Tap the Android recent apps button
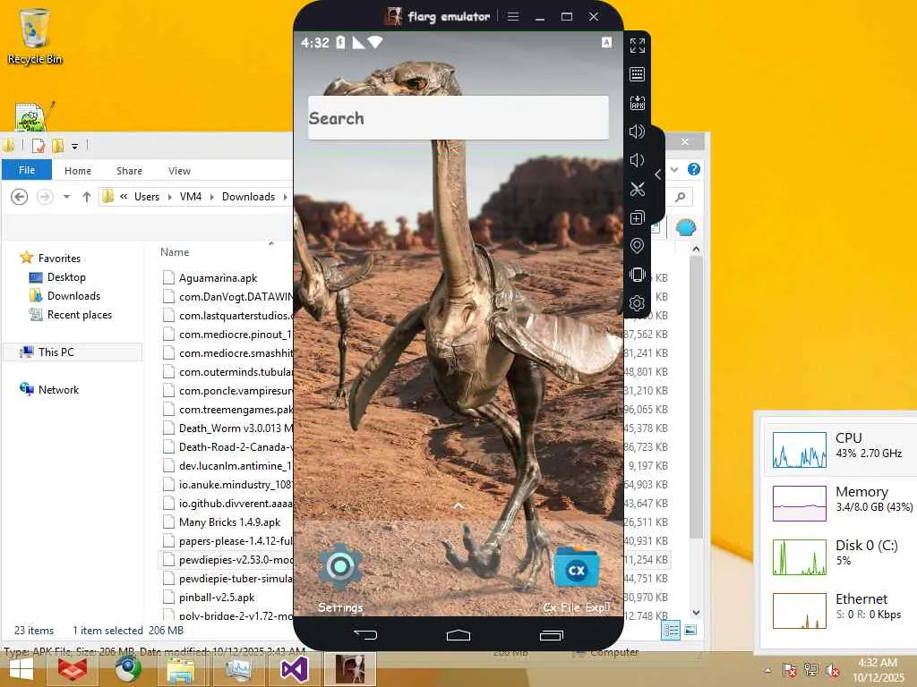The image size is (917, 687). tap(551, 635)
